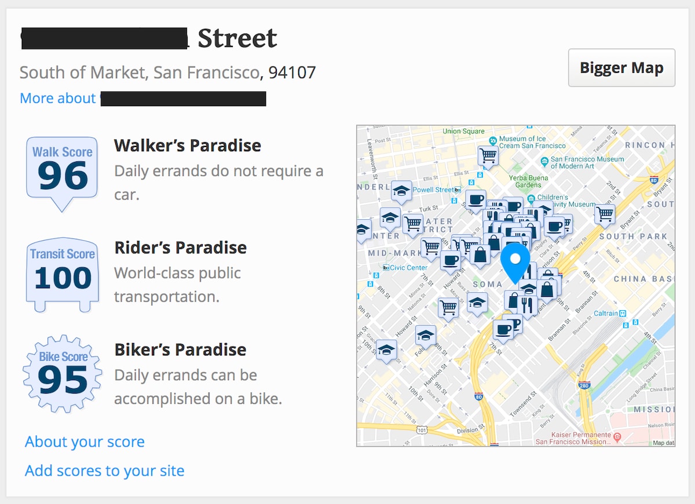Open the About your score link
This screenshot has height=504, width=695.
point(85,442)
